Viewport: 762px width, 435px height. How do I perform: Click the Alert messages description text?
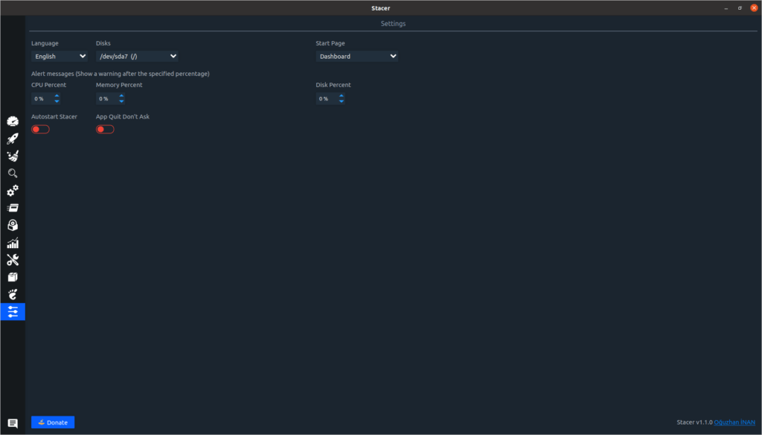point(121,74)
